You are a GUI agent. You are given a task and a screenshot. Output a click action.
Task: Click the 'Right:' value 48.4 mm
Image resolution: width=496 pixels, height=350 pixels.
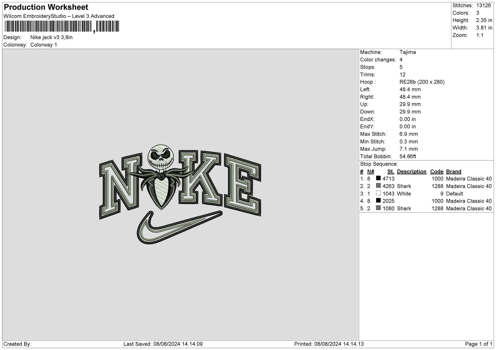point(410,97)
